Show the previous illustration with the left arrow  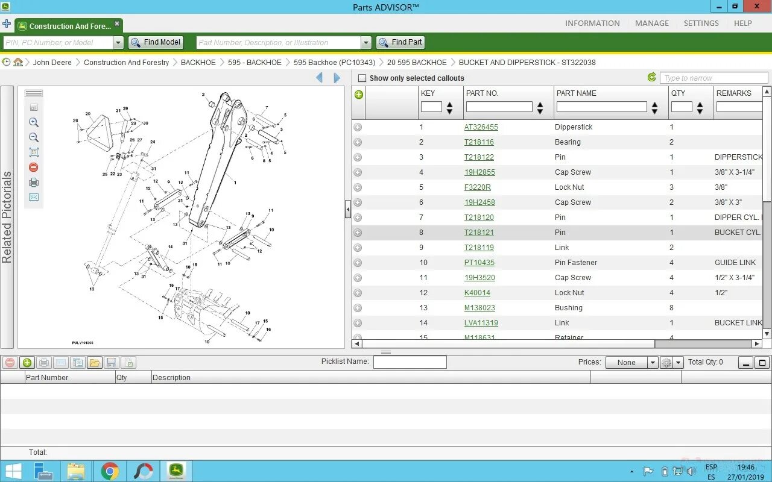click(320, 78)
